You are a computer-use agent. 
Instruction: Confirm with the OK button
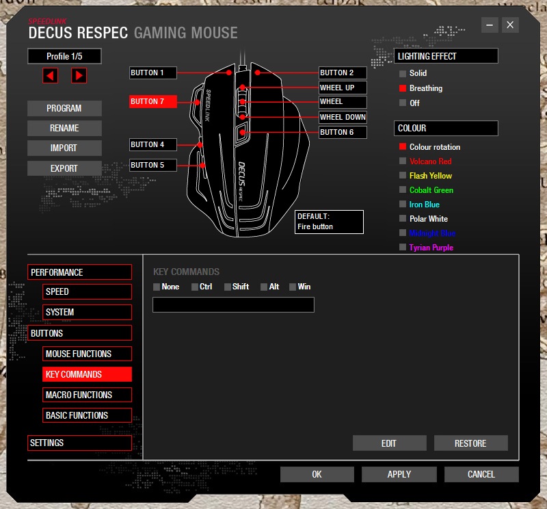[317, 475]
